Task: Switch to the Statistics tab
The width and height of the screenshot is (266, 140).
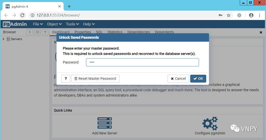Action: (115, 32)
